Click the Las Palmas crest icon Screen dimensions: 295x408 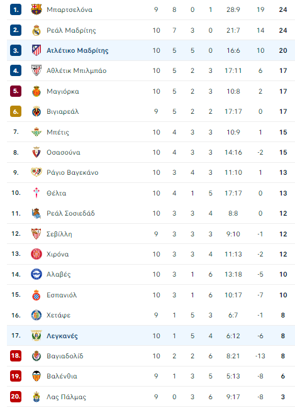36,397
